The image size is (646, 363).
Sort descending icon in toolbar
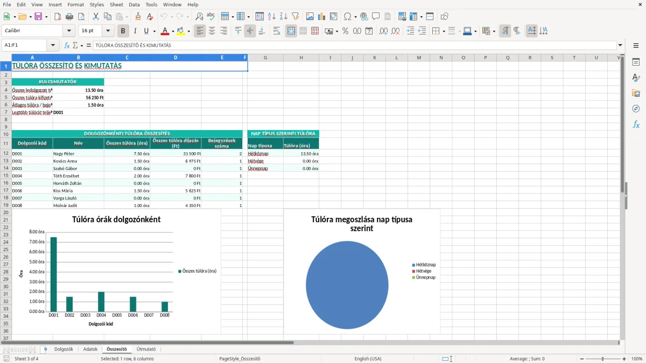pos(284,17)
